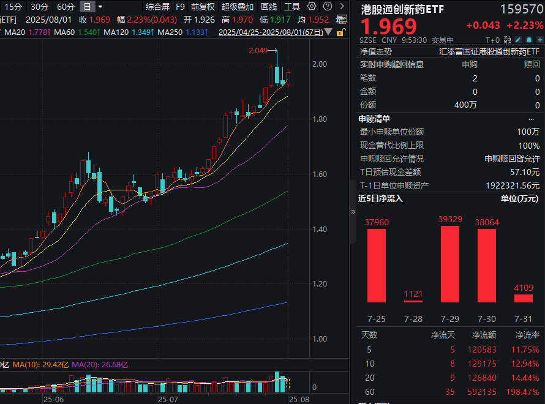Open the tools (工具) icon

coord(293,7)
